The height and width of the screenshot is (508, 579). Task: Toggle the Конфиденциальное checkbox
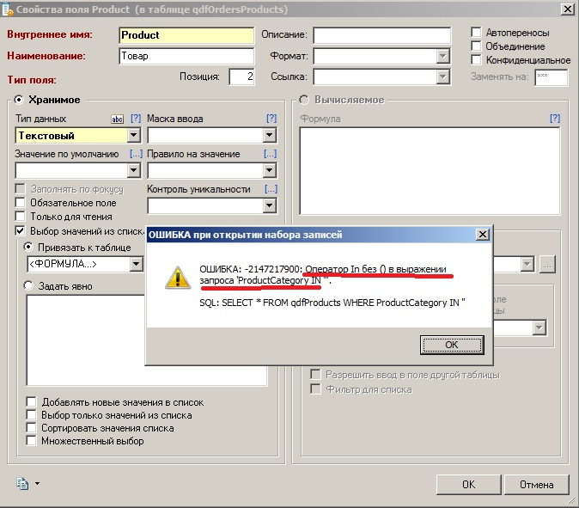pyautogui.click(x=477, y=60)
